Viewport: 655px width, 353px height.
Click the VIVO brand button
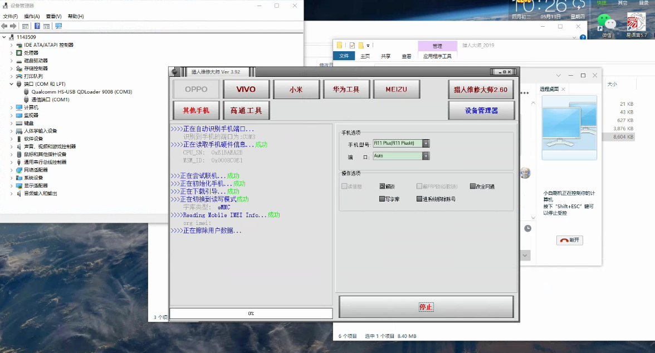(246, 90)
